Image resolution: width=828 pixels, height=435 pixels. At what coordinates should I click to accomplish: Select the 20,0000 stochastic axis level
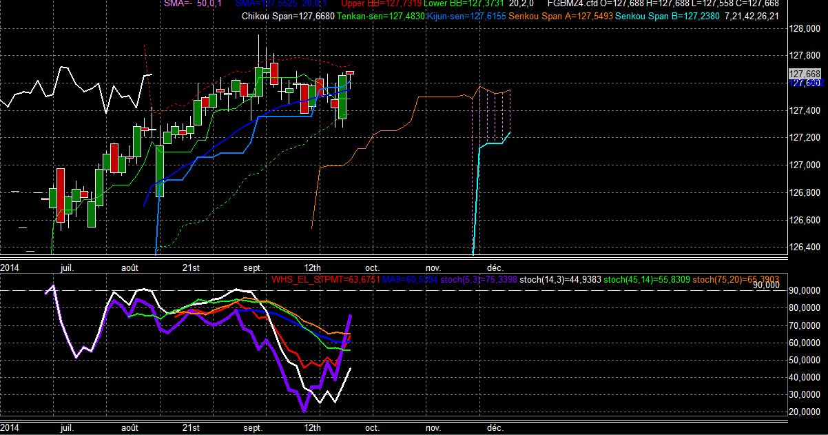coord(805,412)
